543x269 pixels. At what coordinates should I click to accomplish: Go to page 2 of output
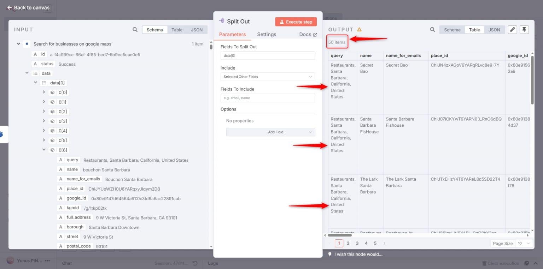pos(348,243)
